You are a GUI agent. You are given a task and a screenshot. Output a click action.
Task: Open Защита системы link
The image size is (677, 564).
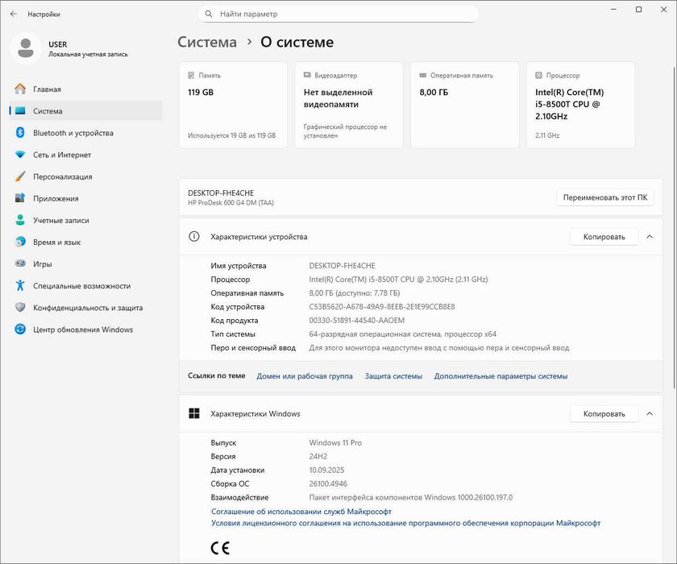click(x=393, y=375)
